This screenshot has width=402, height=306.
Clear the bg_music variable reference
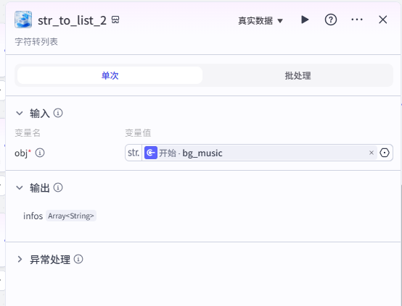(x=372, y=153)
